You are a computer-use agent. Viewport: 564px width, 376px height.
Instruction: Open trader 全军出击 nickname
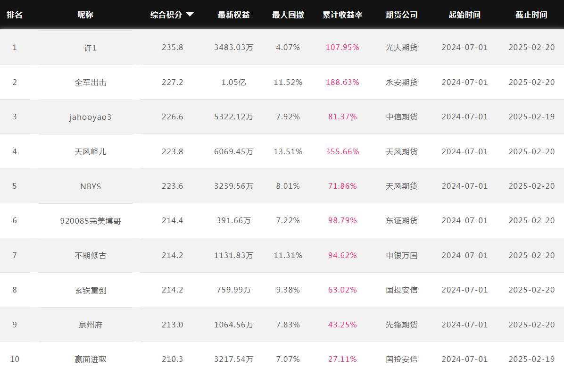tap(91, 83)
